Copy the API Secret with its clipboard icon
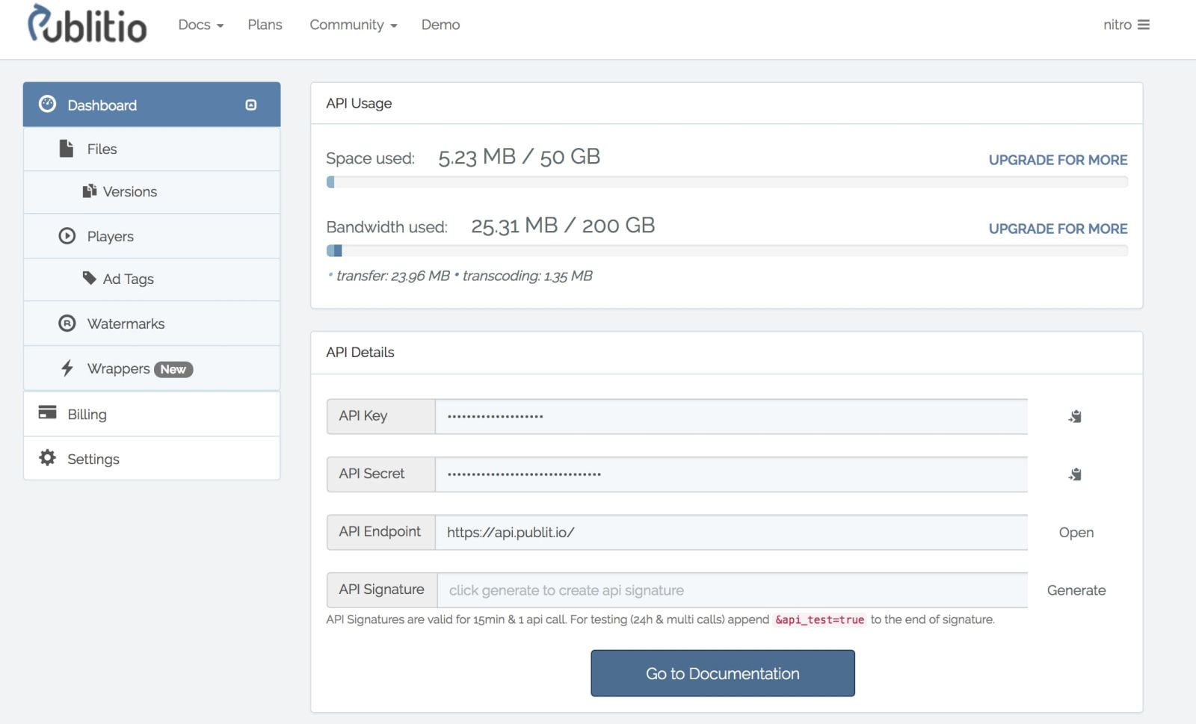The image size is (1196, 724). click(x=1075, y=474)
